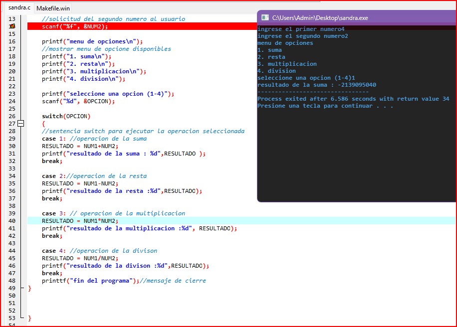Click line number 45 in the gutter

pyautogui.click(x=12, y=258)
